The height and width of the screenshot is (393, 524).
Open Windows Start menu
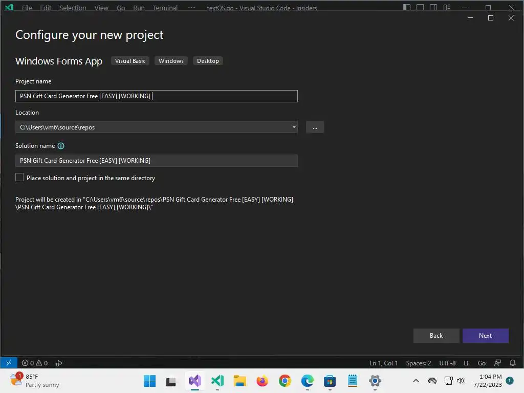pyautogui.click(x=149, y=381)
